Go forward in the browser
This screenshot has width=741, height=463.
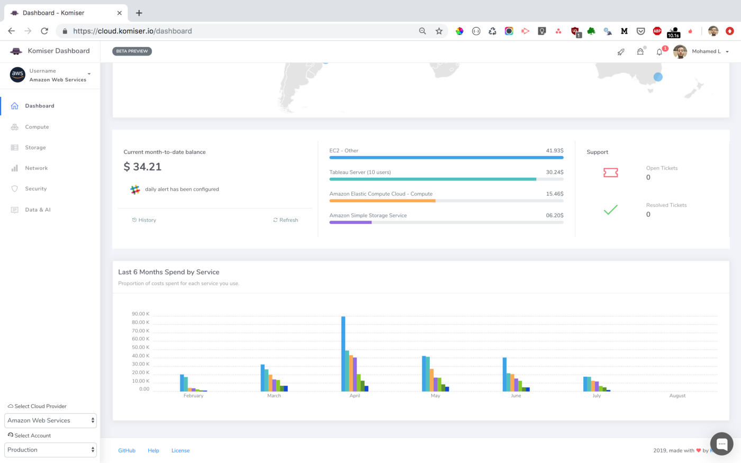click(x=28, y=31)
